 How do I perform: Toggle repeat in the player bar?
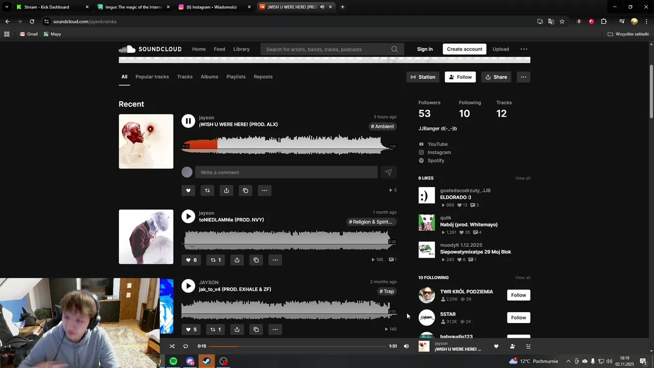[185, 346]
